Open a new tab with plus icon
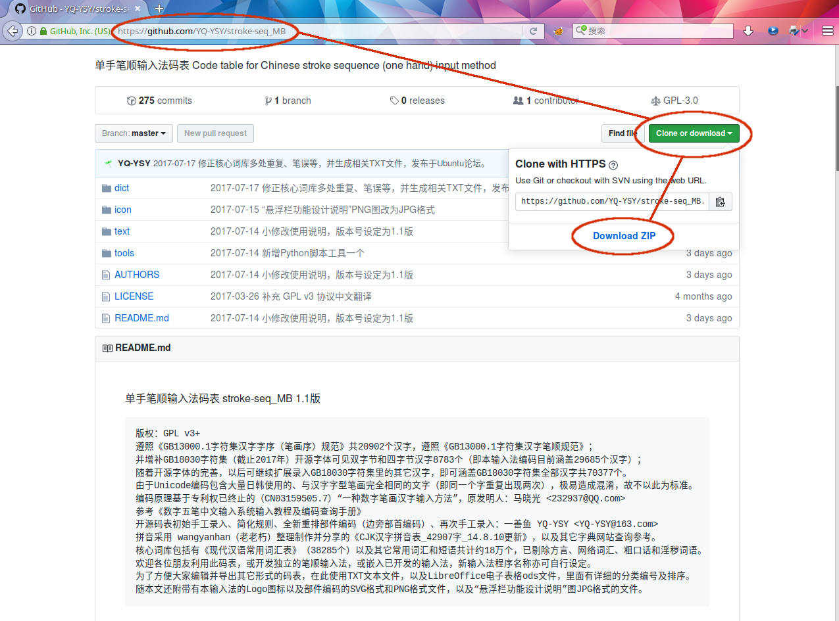Screen dimensions: 839x621 (159, 9)
